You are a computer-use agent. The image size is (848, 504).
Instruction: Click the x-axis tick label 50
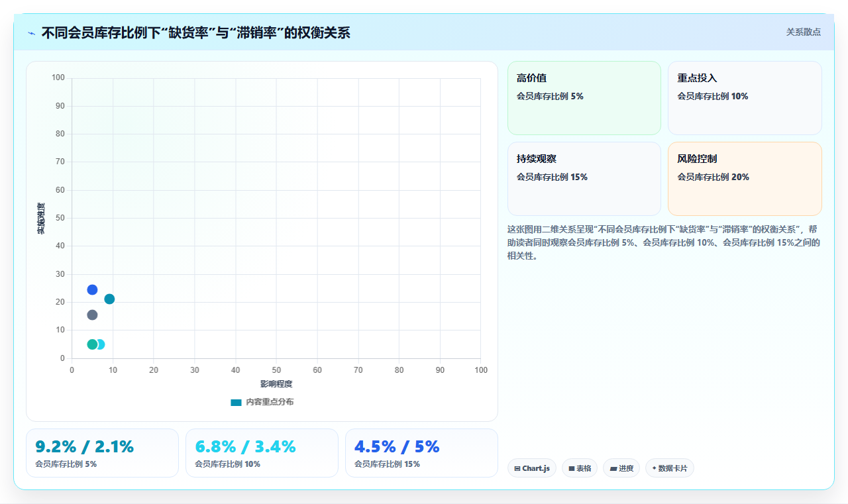click(x=276, y=370)
